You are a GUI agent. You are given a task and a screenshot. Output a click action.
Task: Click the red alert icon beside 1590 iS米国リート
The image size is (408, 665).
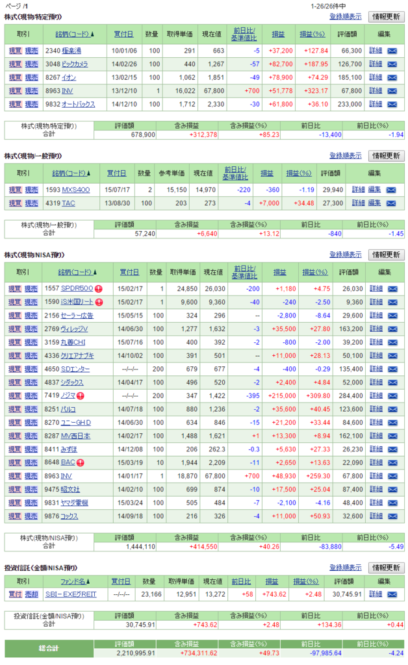[99, 303]
